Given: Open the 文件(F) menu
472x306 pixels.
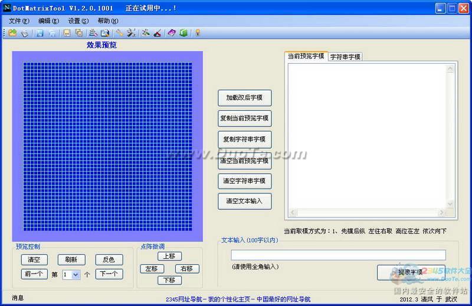Looking at the screenshot, I should pos(19,21).
